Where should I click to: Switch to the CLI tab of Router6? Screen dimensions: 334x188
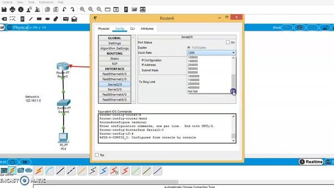(133, 29)
